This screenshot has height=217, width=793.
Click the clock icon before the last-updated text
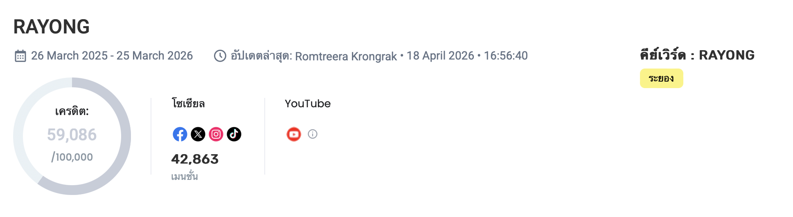coord(220,56)
